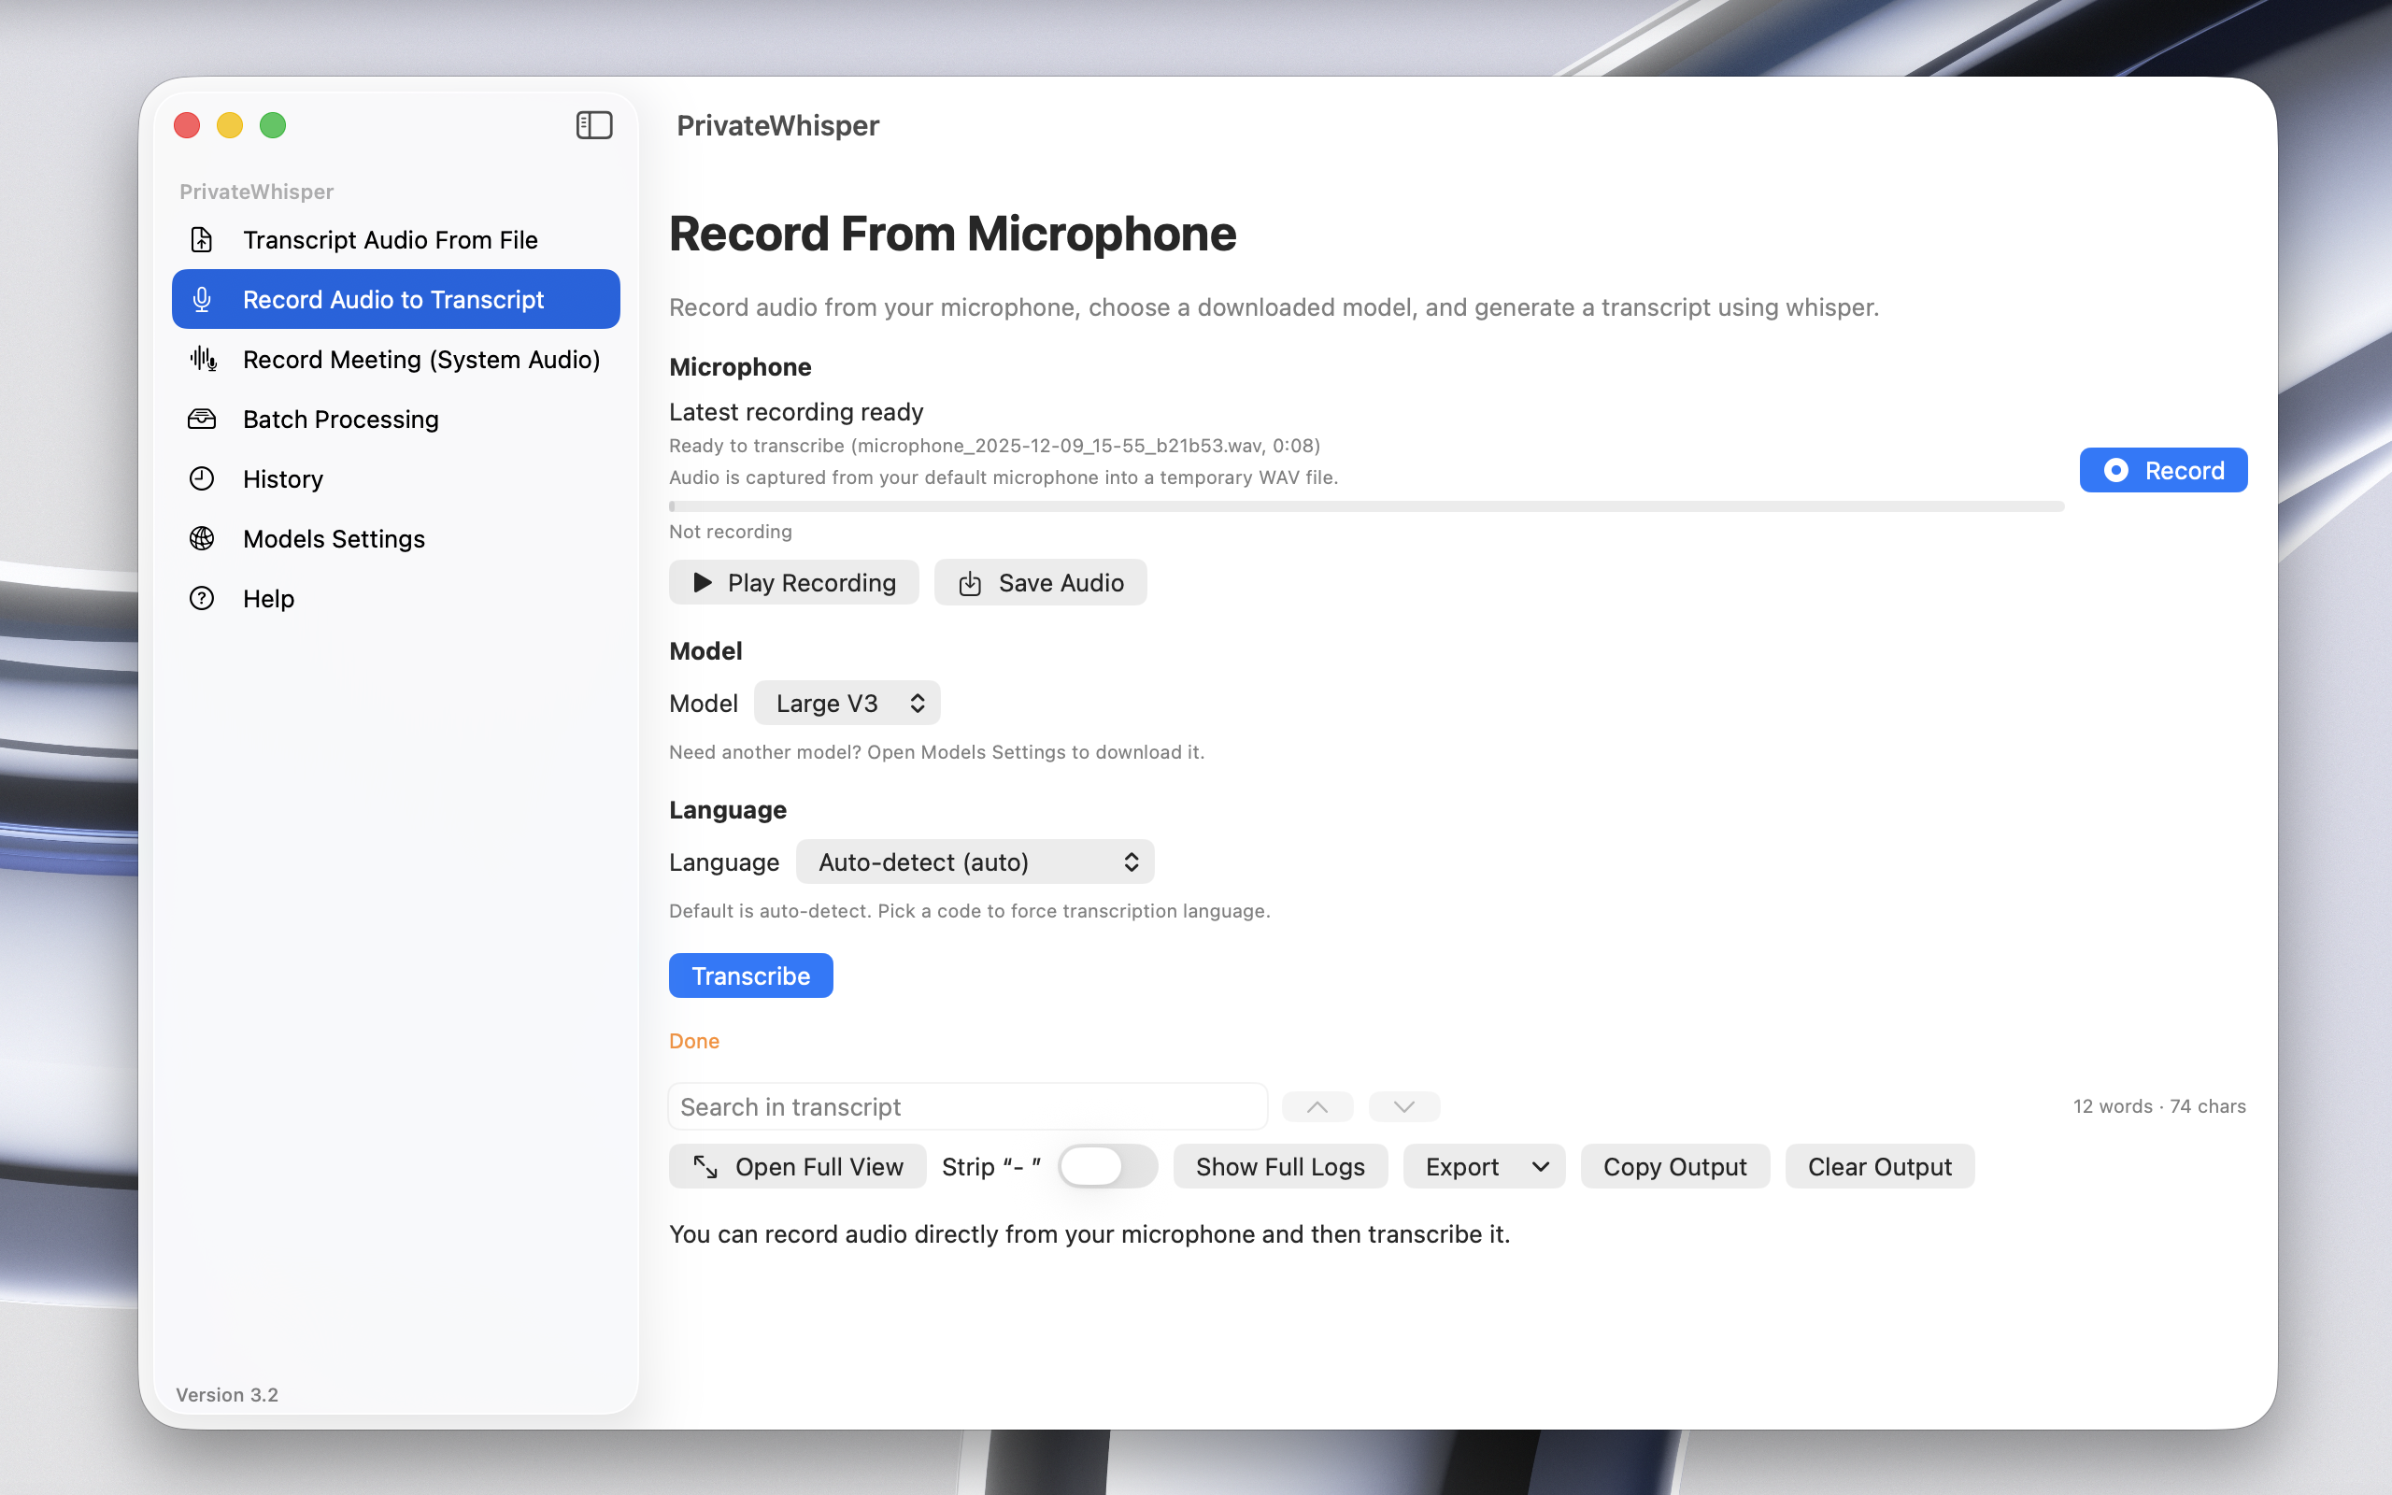This screenshot has width=2392, height=1495.
Task: Start recording with the Record button
Action: pyautogui.click(x=2163, y=470)
